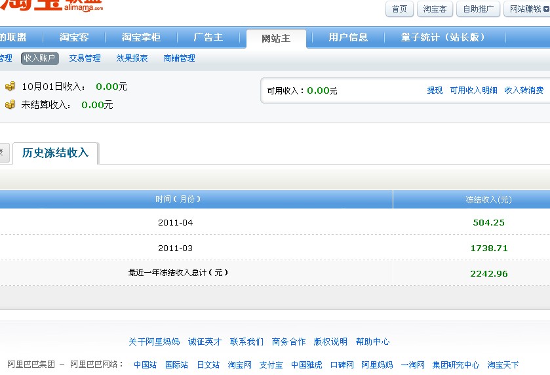This screenshot has height=375, width=550.
Task: Visit 淘宝网 footer link
Action: tap(239, 365)
